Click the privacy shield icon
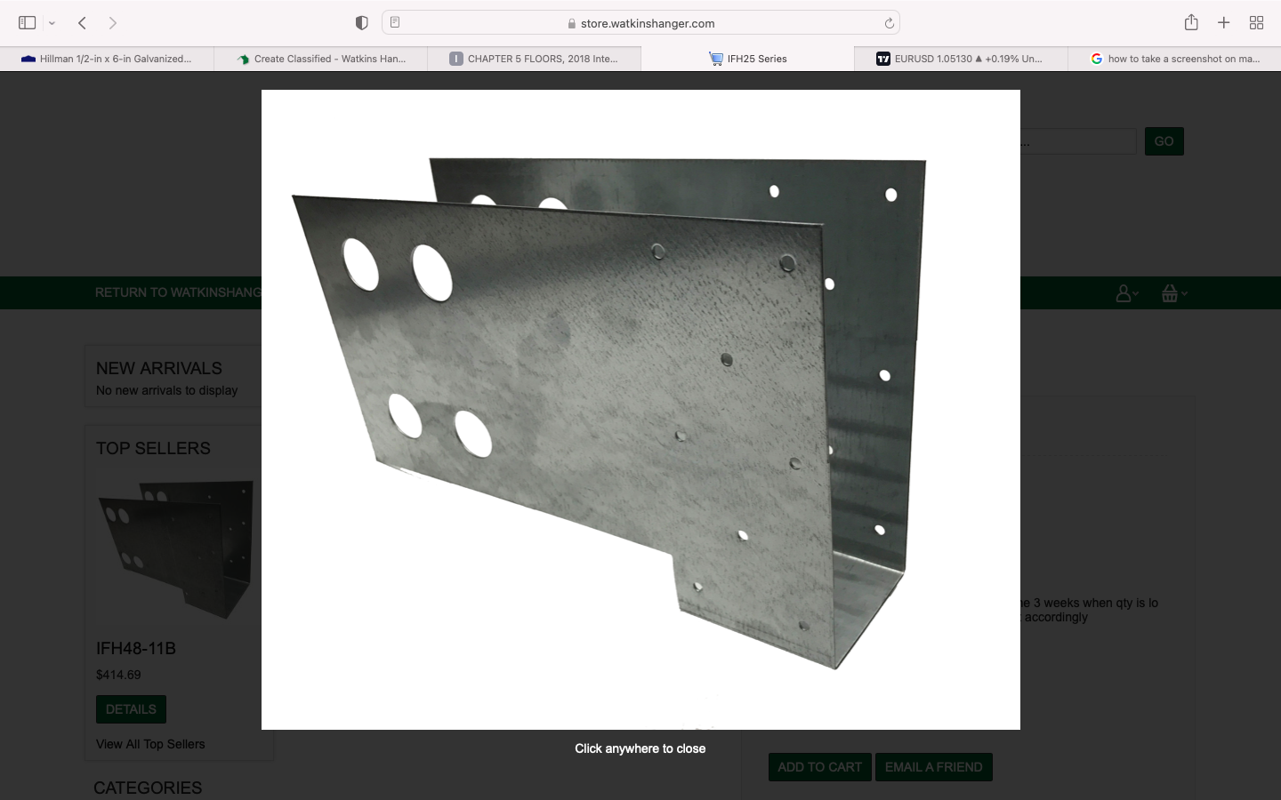Viewport: 1281px width, 800px height. [x=361, y=23]
